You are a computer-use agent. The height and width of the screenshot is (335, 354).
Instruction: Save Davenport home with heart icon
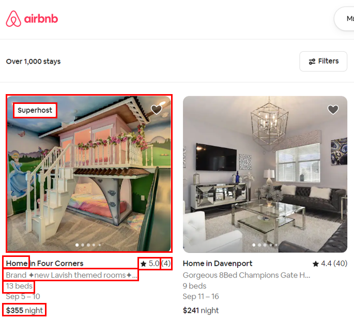click(333, 110)
